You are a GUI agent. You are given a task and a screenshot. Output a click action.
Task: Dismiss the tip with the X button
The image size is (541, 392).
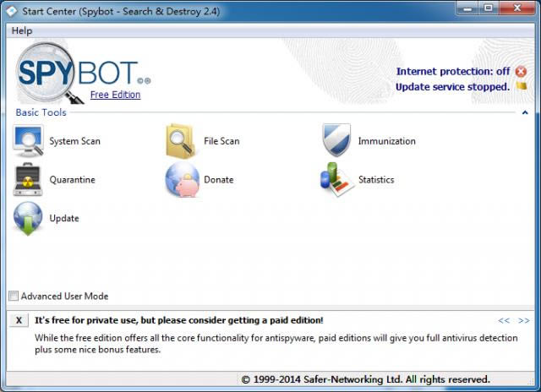19,320
